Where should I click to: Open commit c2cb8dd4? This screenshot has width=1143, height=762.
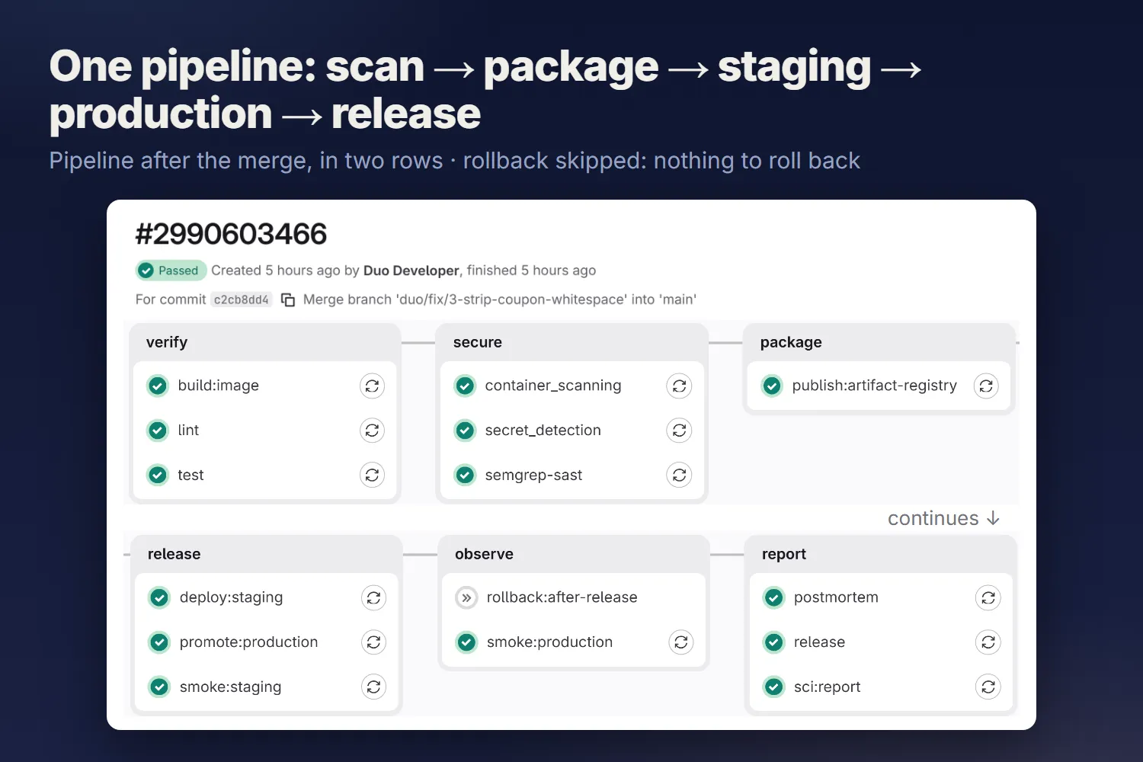[242, 299]
